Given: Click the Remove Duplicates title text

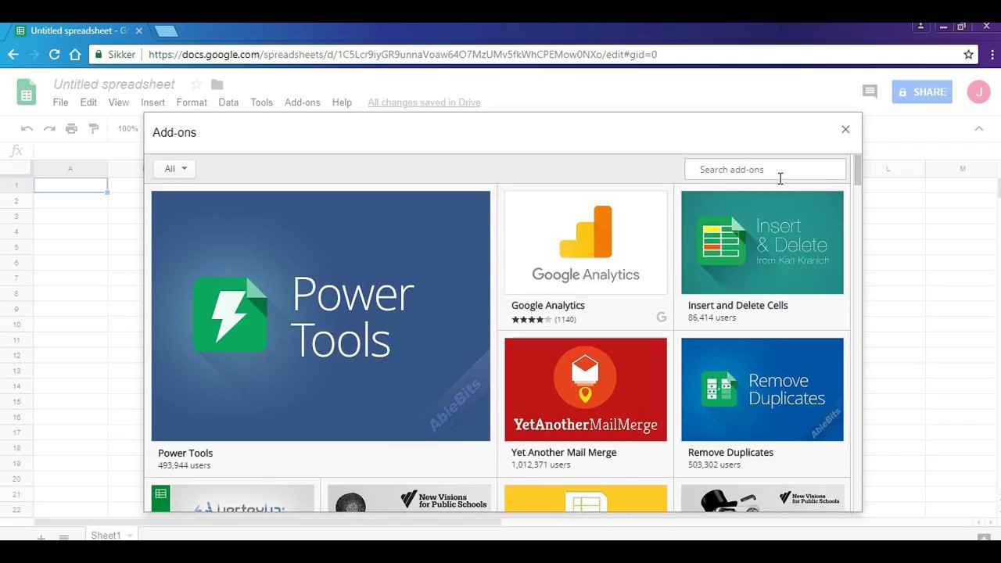Looking at the screenshot, I should pos(730,452).
